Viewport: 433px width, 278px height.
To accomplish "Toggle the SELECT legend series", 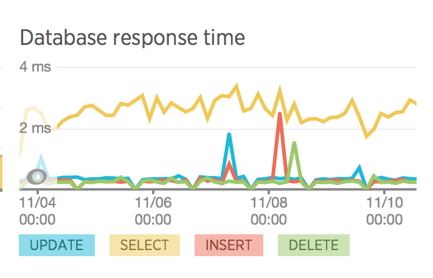I will [145, 245].
